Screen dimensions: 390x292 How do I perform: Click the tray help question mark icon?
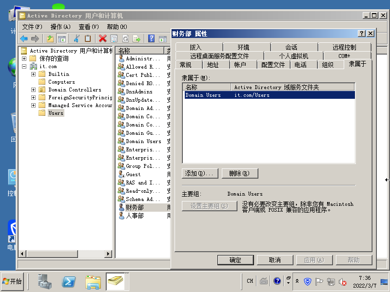[277, 281]
